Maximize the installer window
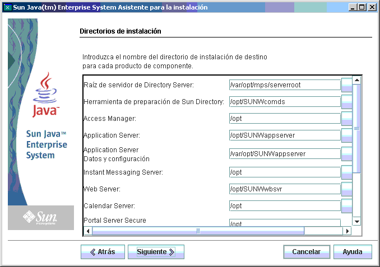The width and height of the screenshot is (380, 267). (x=362, y=7)
